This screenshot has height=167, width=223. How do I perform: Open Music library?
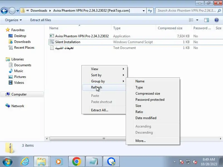(x=18, y=71)
